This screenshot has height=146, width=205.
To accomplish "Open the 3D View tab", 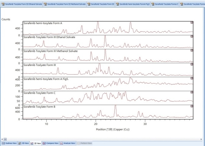I will (x=24, y=143).
